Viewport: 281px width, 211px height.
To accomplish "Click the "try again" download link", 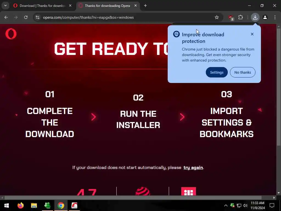I will coord(193,168).
